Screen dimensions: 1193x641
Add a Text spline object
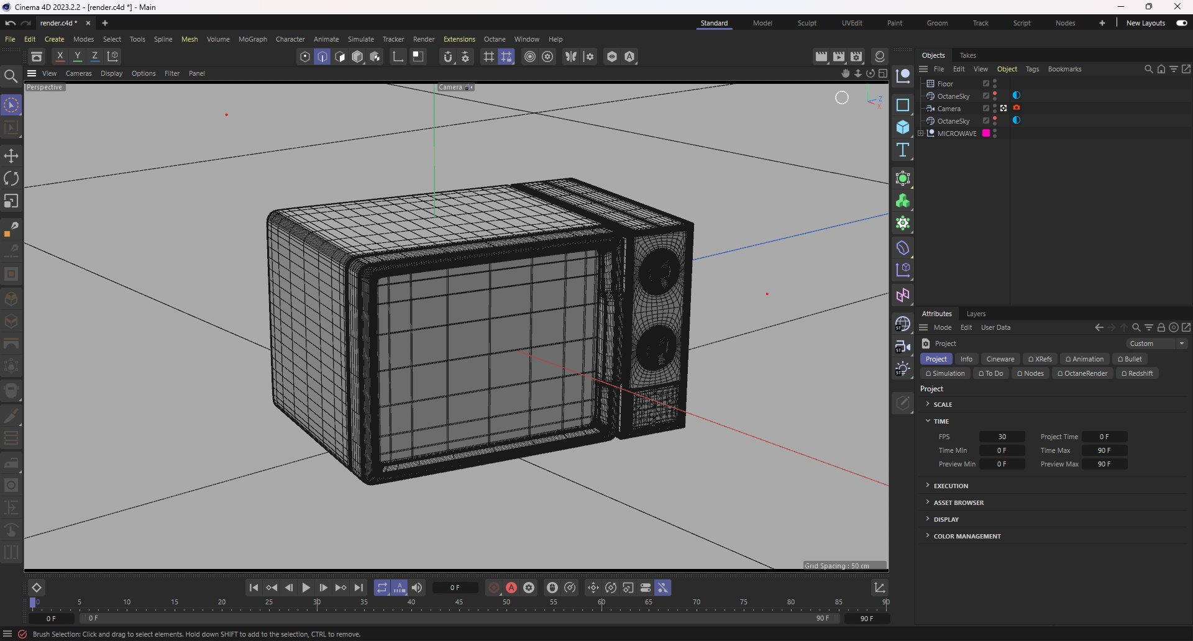[x=903, y=150]
